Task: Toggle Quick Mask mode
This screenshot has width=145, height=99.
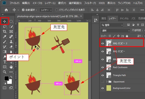Action: pyautogui.click(x=4, y=88)
